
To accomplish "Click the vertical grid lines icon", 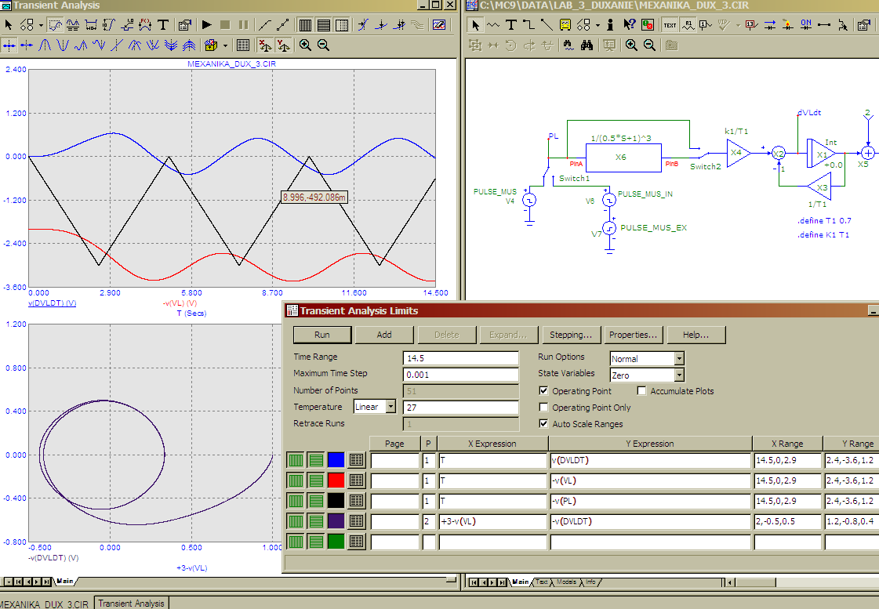I will coord(305,24).
